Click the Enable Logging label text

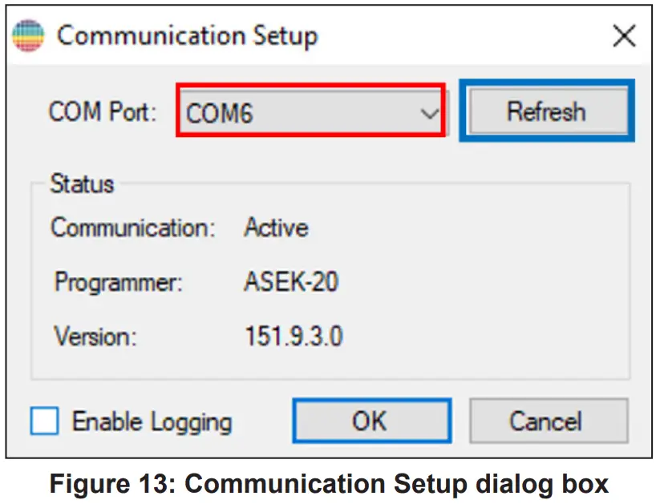click(x=152, y=421)
